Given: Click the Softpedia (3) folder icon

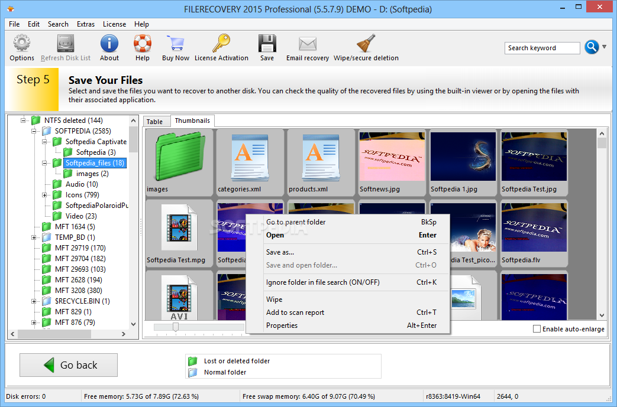Looking at the screenshot, I should click(x=67, y=152).
